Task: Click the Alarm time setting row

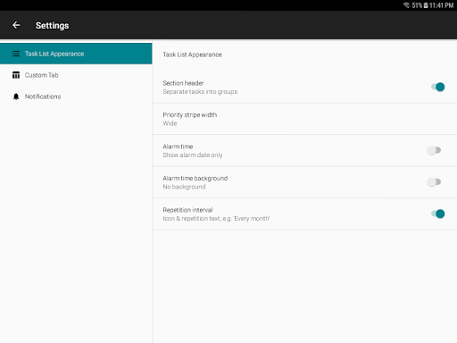Action: 304,151
